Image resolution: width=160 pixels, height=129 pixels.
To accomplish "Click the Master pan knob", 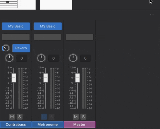I will point(73,58).
